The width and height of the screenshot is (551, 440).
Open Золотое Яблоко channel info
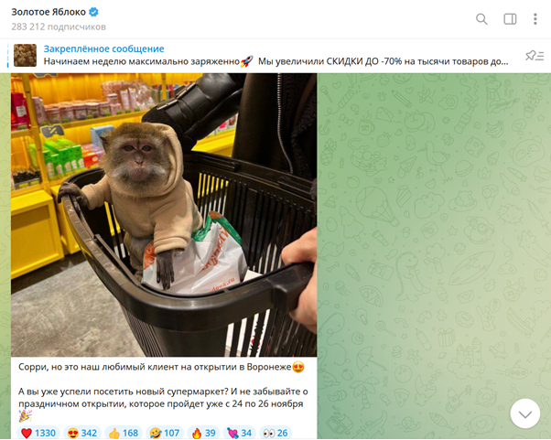coord(49,12)
